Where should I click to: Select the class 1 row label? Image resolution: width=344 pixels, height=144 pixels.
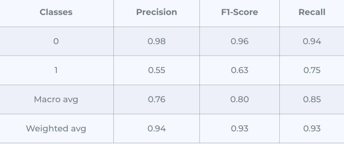[x=56, y=70]
